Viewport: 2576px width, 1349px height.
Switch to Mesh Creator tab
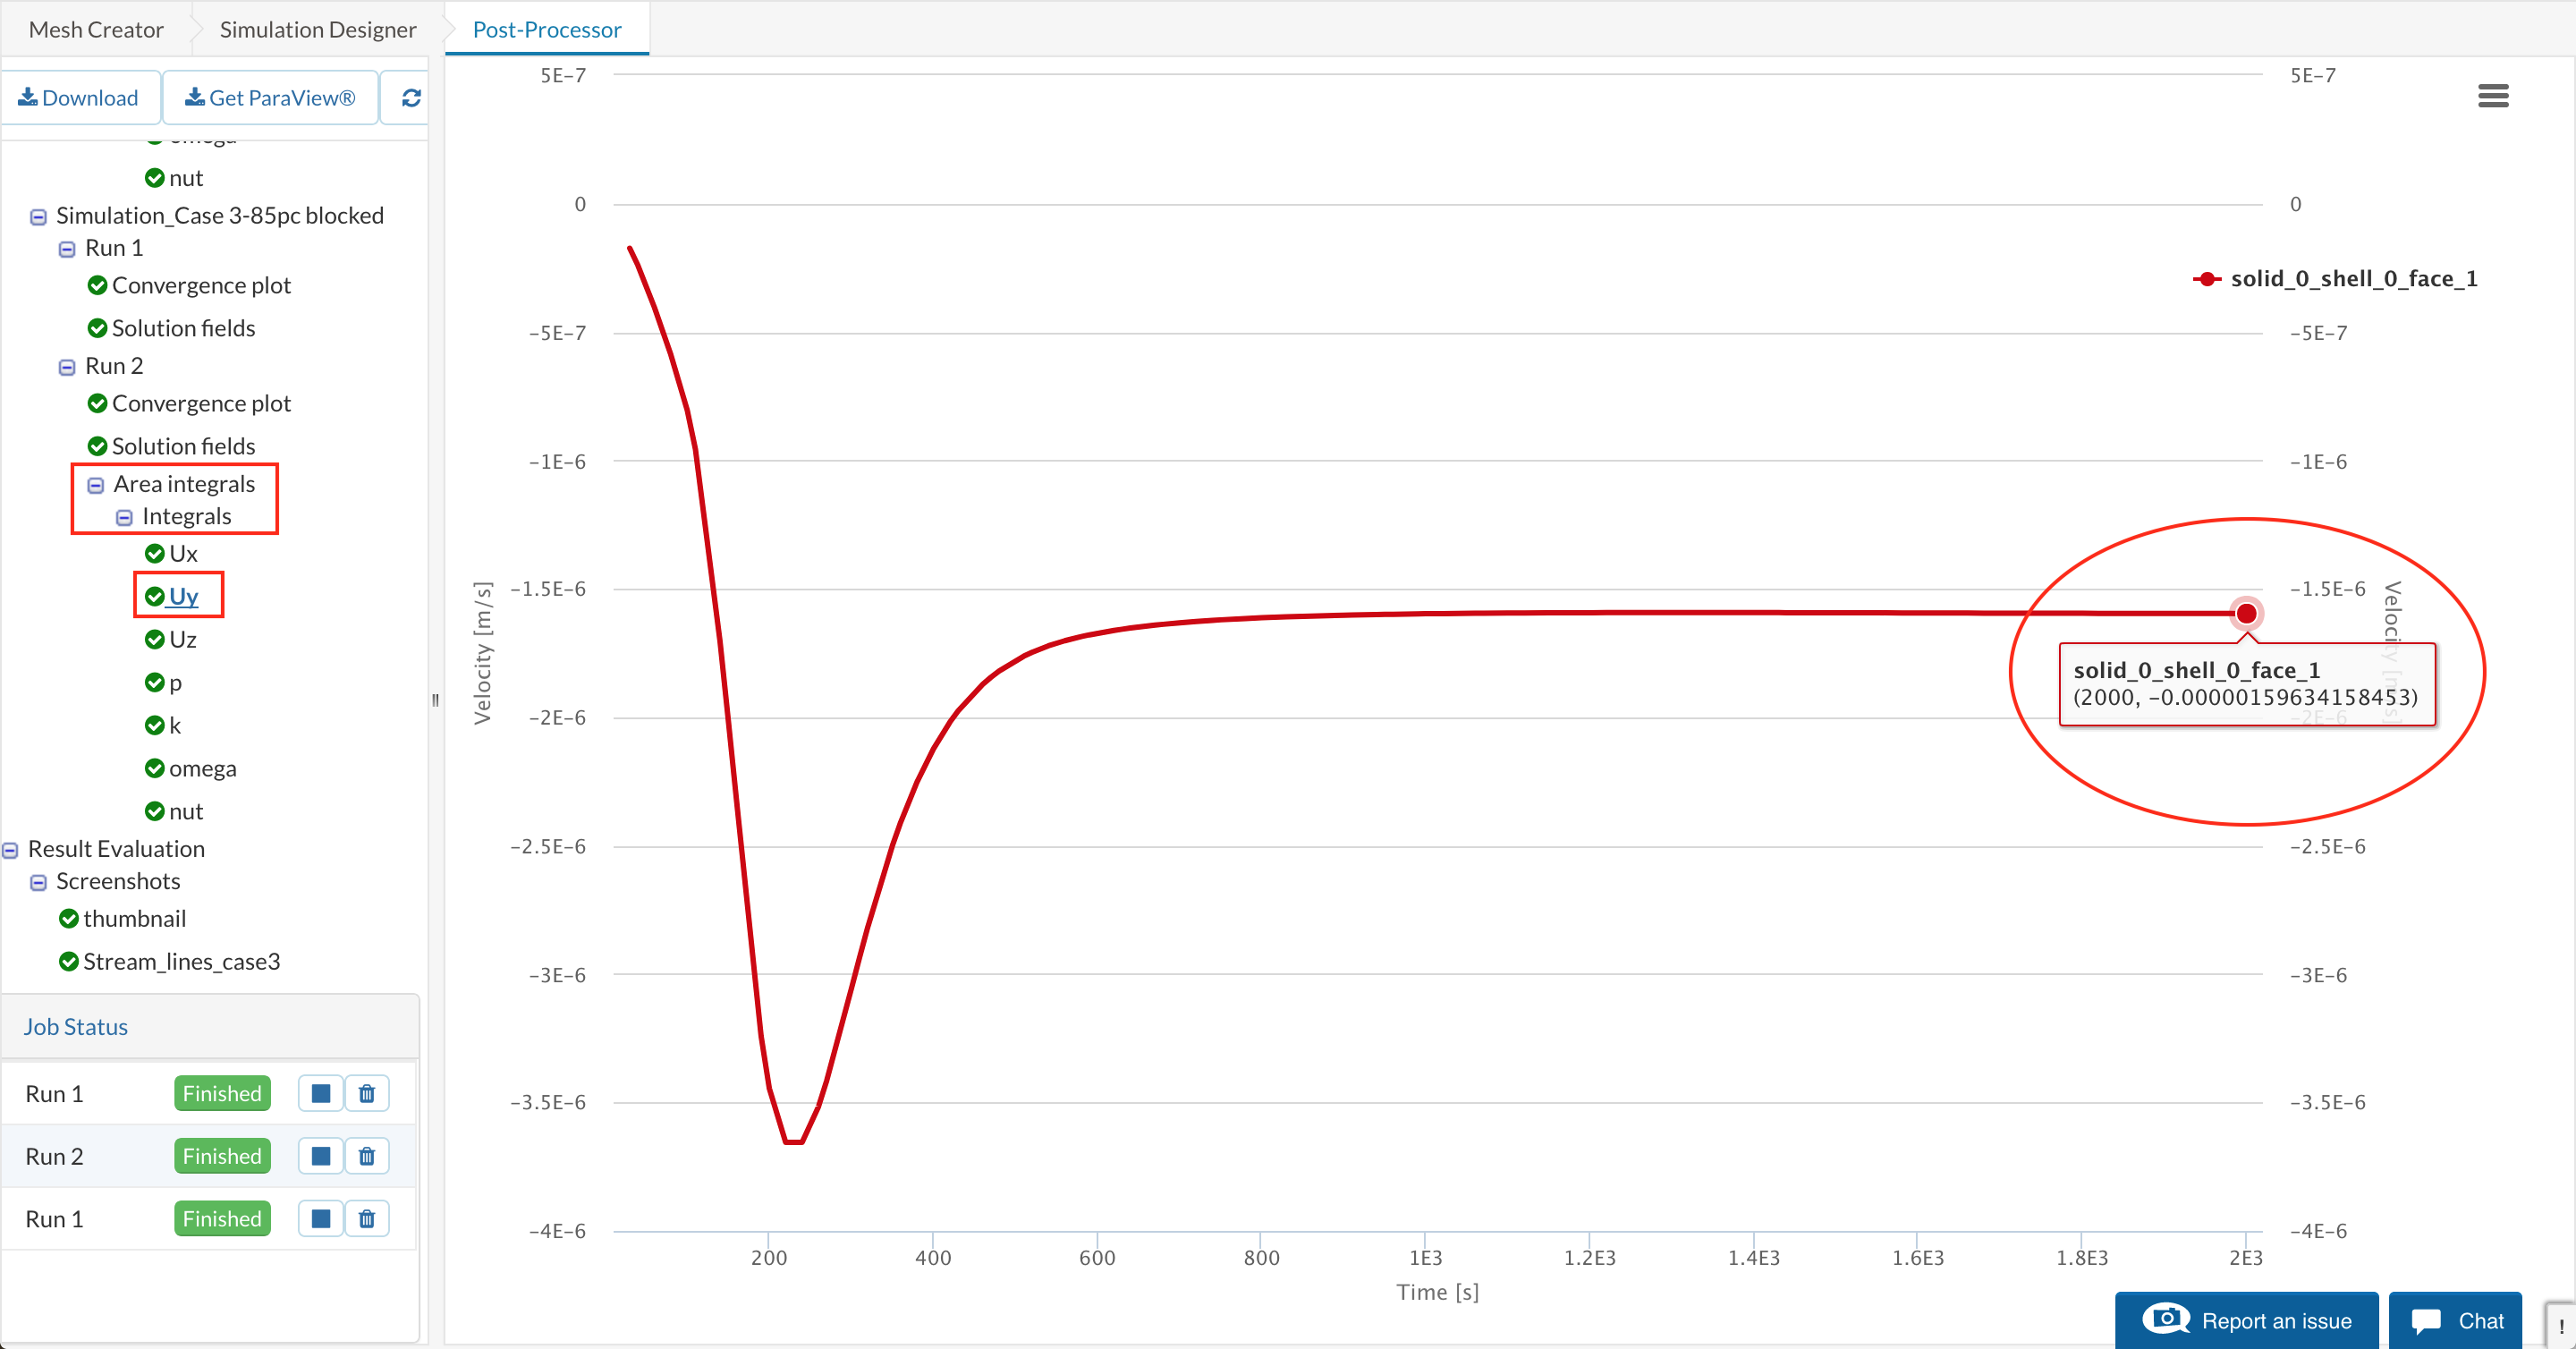point(96,29)
